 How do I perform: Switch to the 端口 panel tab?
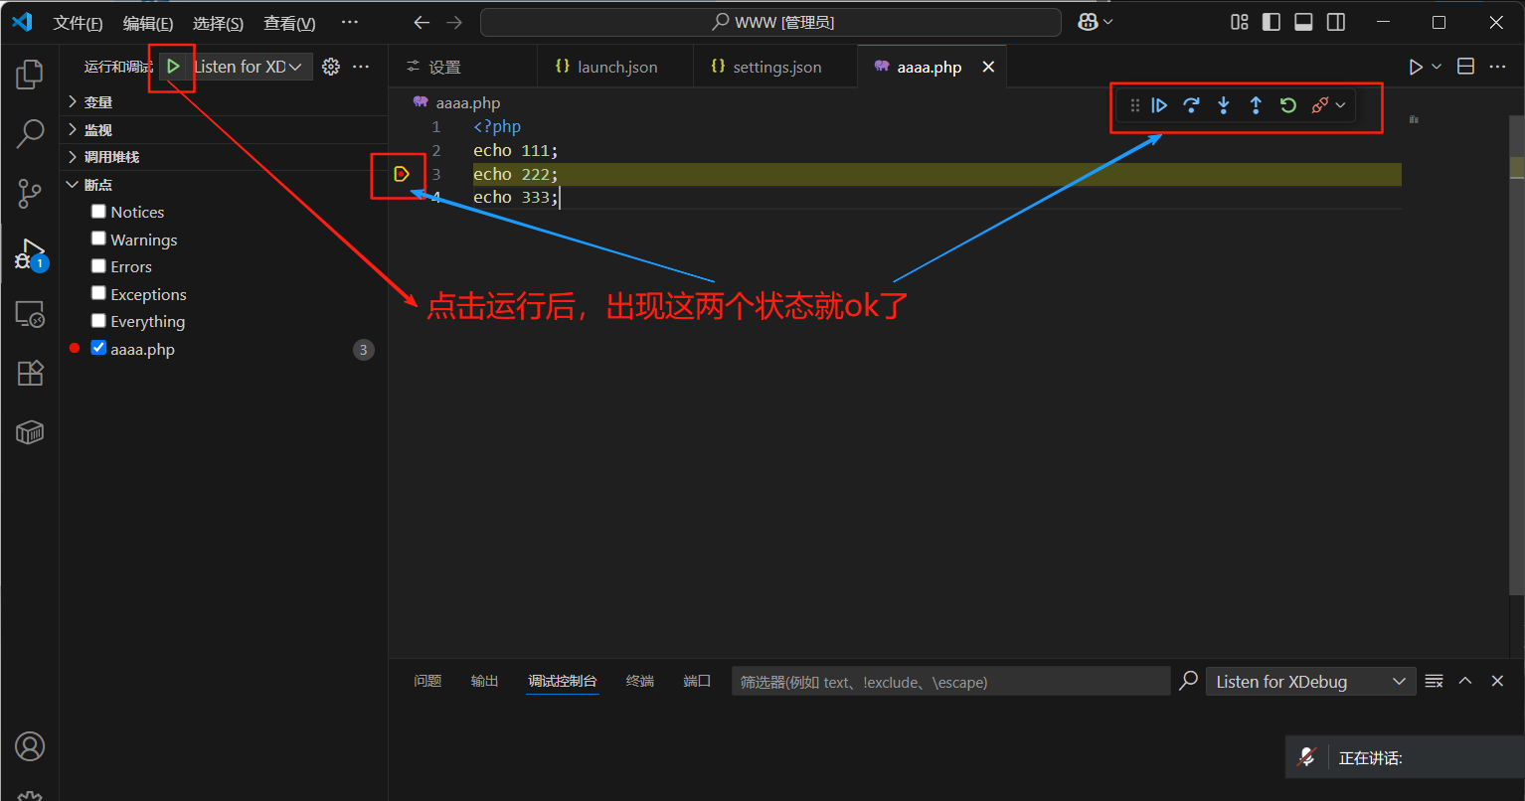click(x=697, y=681)
